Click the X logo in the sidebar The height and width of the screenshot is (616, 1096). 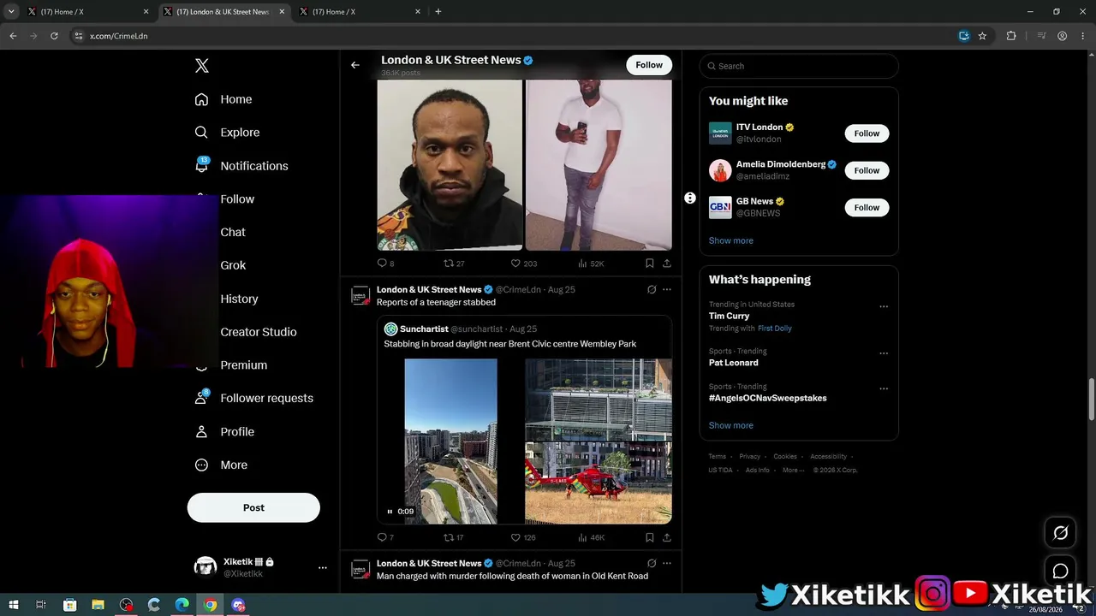click(202, 66)
